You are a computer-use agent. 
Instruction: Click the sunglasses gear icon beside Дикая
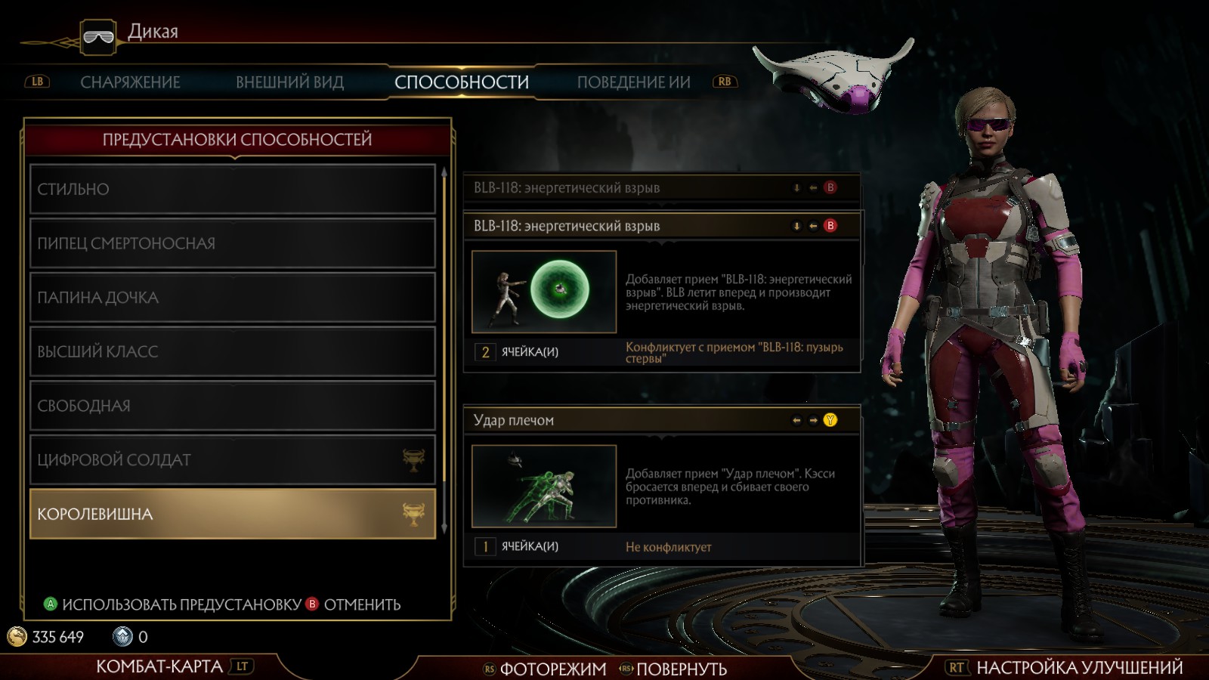(x=98, y=37)
